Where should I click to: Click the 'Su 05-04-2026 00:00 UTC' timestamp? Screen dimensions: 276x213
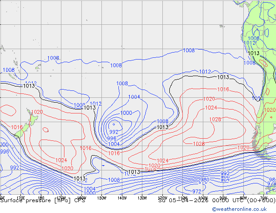202,200
